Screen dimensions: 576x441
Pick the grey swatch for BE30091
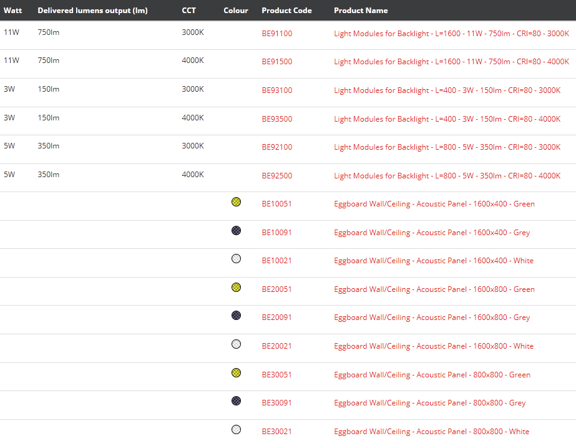click(236, 401)
